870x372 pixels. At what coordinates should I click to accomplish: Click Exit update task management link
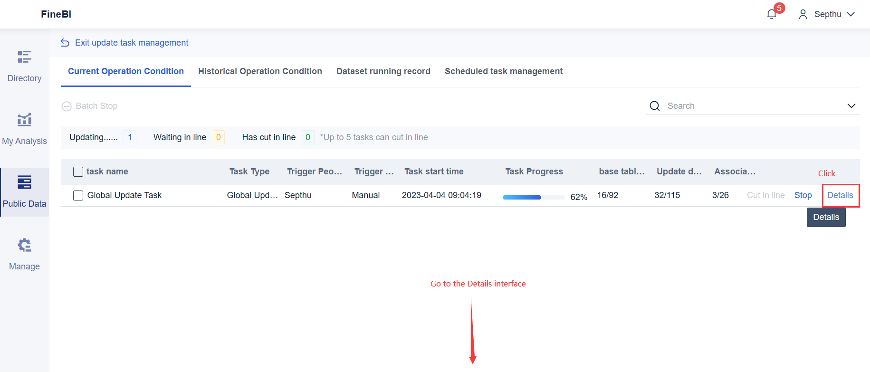click(x=132, y=43)
